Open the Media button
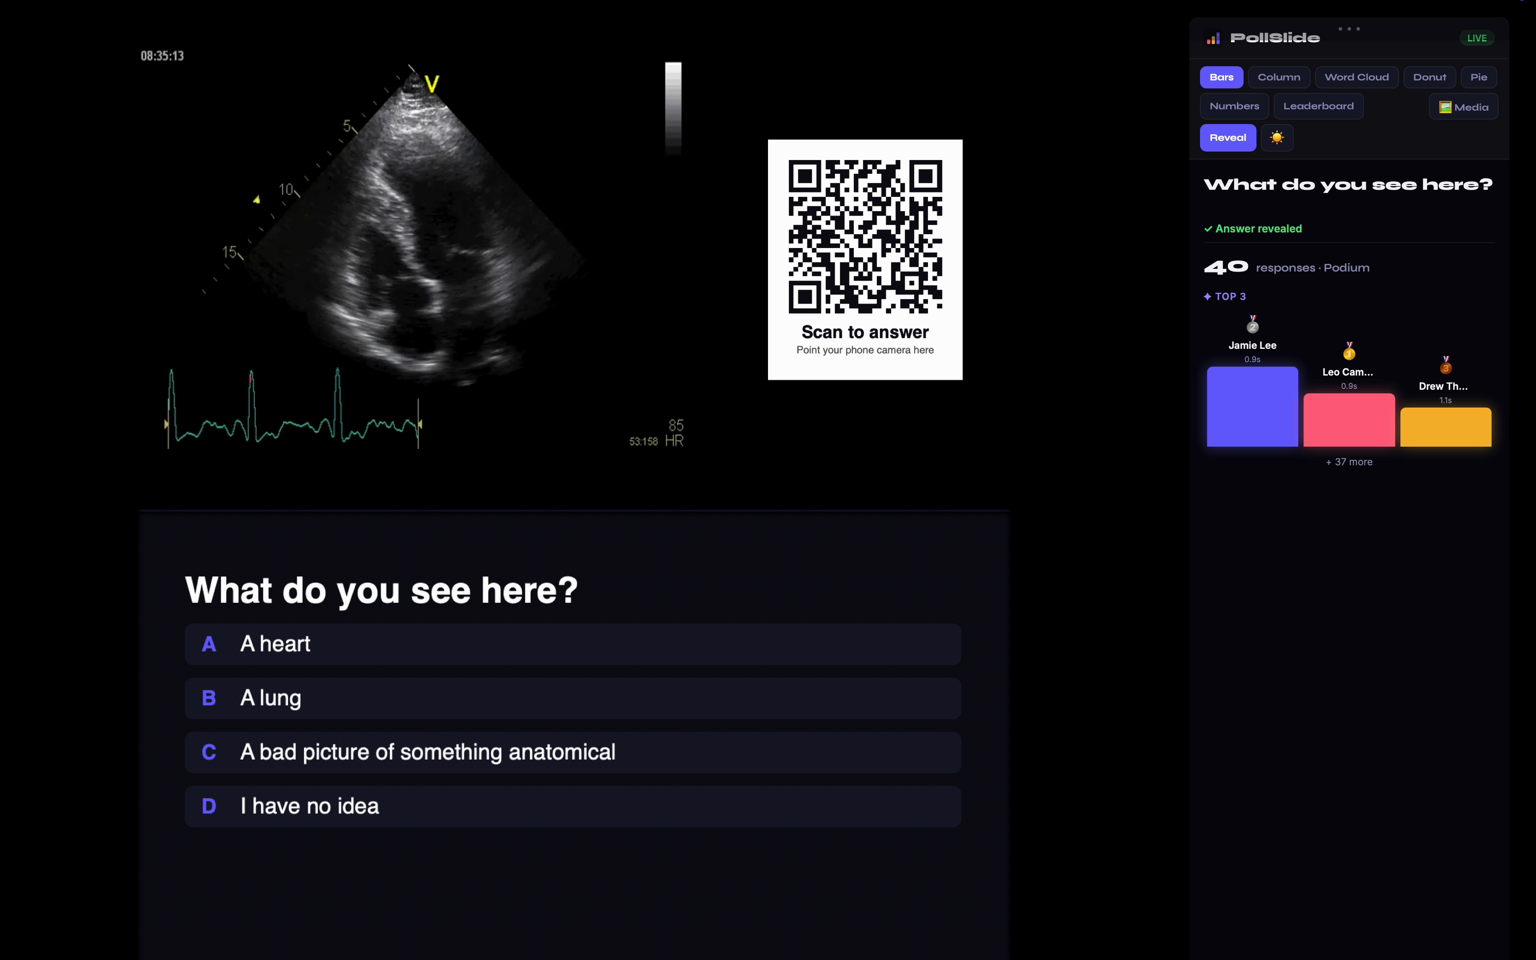 pos(1463,107)
